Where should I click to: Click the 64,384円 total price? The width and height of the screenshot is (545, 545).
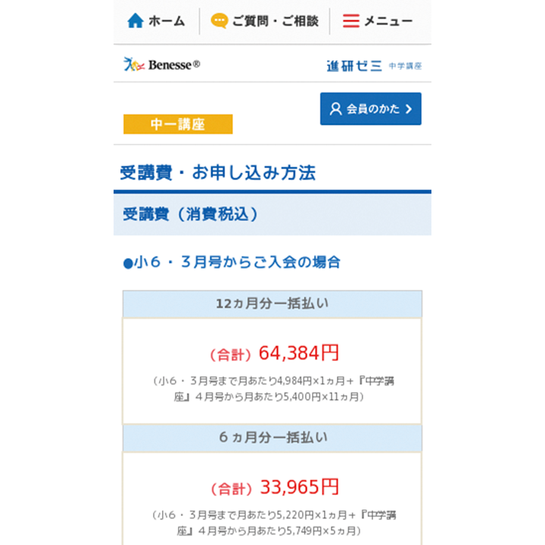point(298,353)
